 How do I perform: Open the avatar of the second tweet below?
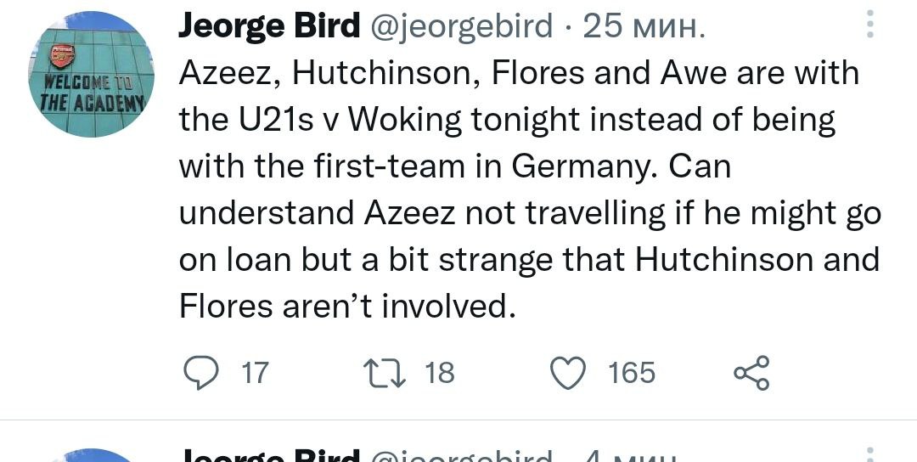tap(93, 456)
